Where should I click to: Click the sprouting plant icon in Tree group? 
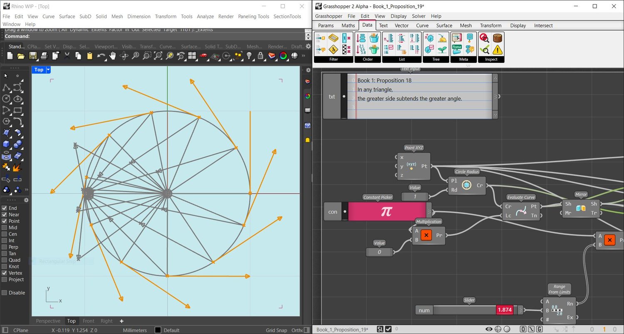442,50
